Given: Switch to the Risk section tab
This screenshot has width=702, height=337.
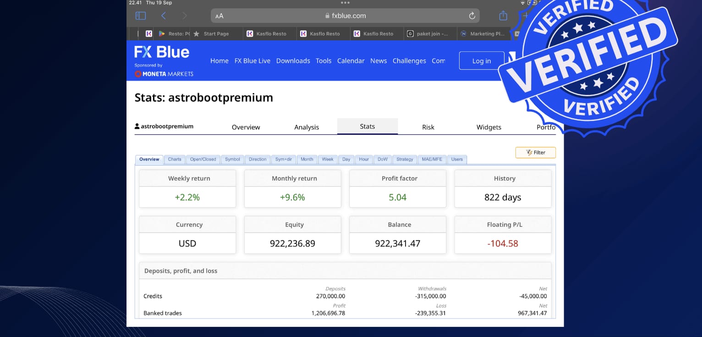Looking at the screenshot, I should click(428, 127).
